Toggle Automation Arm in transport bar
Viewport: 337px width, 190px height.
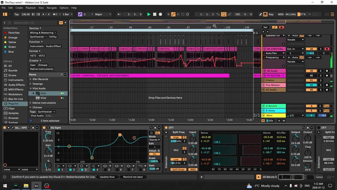coord(174,14)
